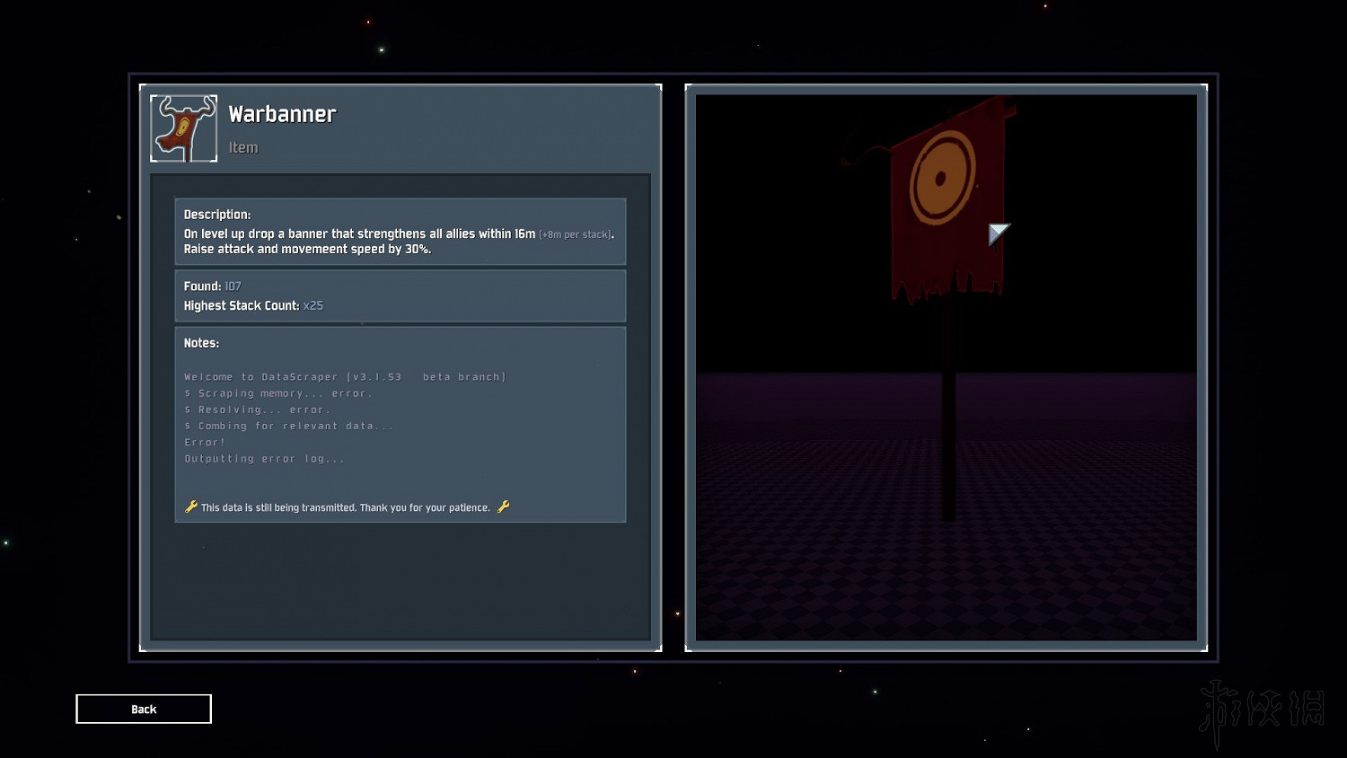This screenshot has height=758, width=1347.
Task: Click the Back button
Action: 144,709
